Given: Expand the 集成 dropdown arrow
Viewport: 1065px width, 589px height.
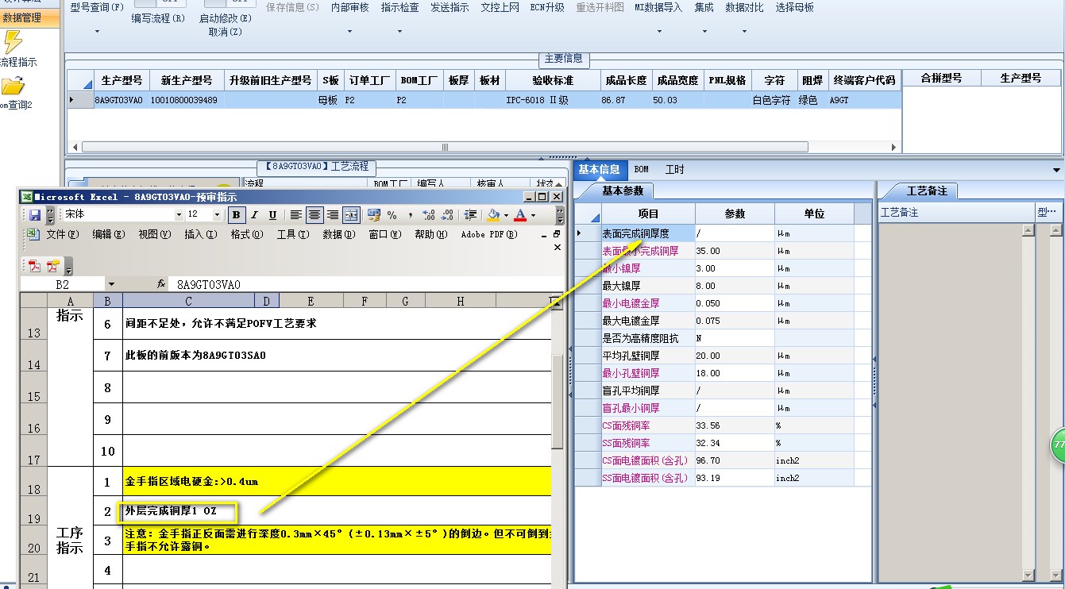Looking at the screenshot, I should (x=704, y=32).
